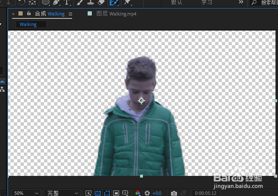278x196 pixels.
Task: Open fast previews options icon
Action: (88, 193)
